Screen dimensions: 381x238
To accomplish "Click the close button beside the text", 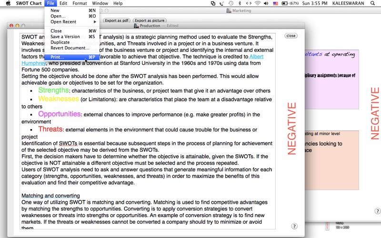I will click(291, 36).
